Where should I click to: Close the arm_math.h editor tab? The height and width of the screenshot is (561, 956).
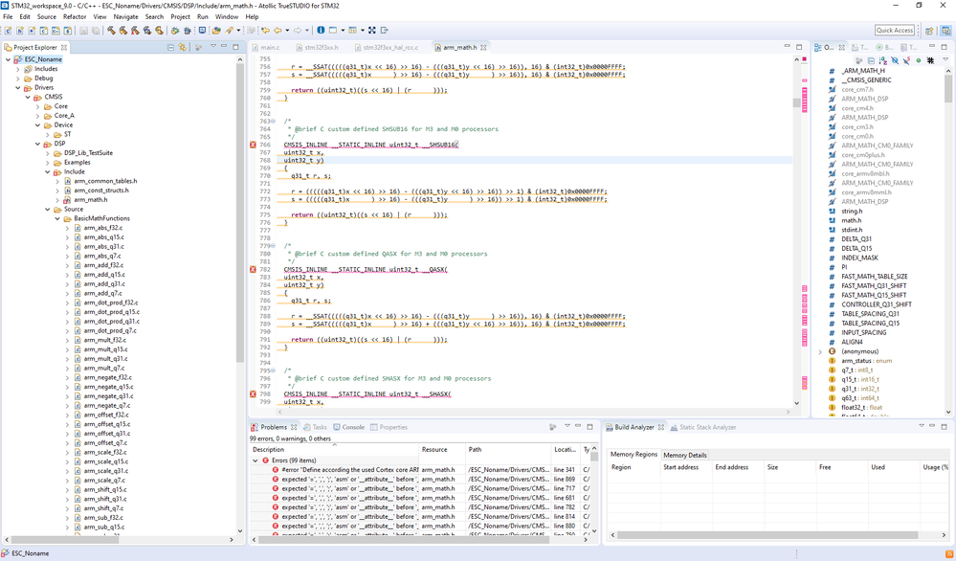point(483,47)
